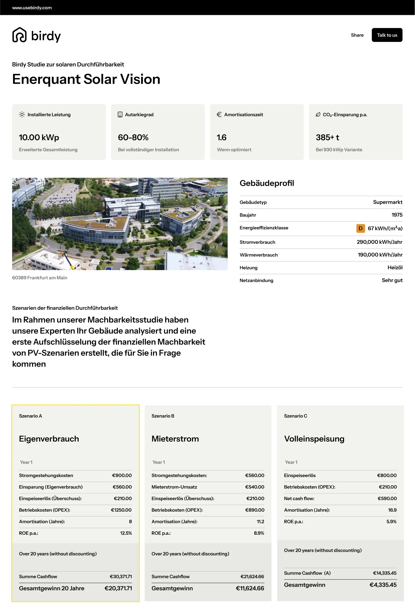
Task: Click Szenario A Amortisation value 8
Action: (130, 522)
